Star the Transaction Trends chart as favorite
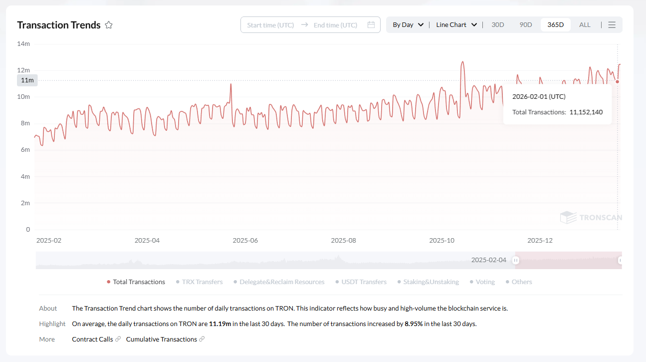 [x=109, y=25]
